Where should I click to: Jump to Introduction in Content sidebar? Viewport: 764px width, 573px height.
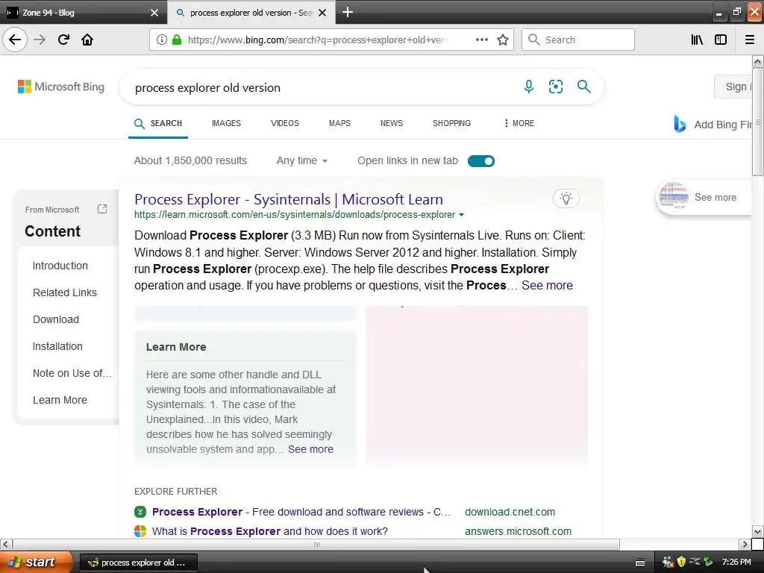tap(60, 266)
